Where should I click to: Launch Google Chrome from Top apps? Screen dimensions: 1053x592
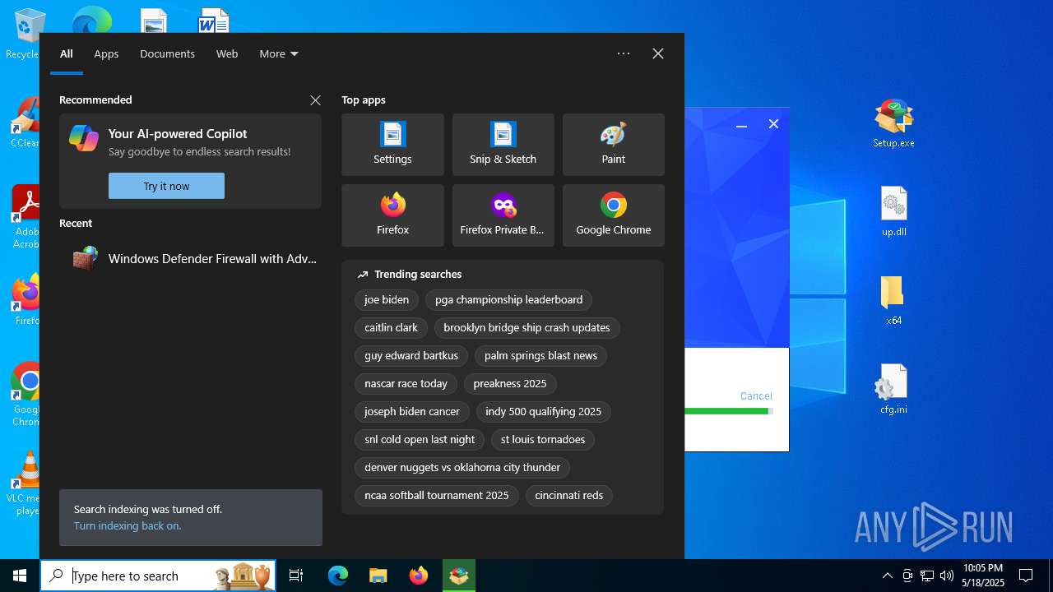coord(613,215)
